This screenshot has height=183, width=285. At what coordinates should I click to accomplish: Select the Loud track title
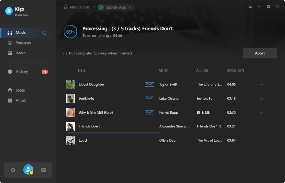pyautogui.click(x=83, y=140)
